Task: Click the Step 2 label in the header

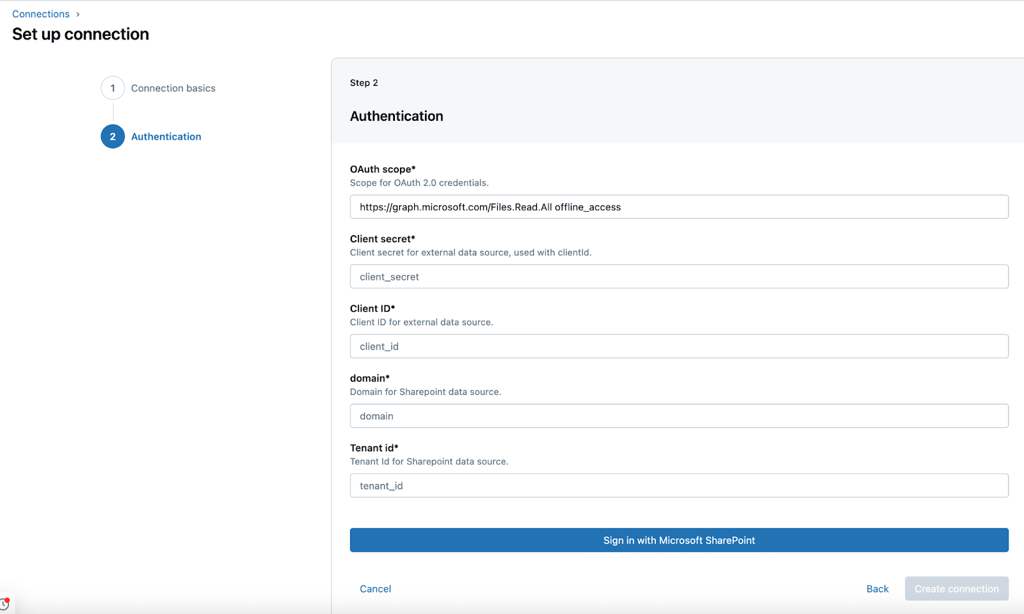Action: point(364,82)
